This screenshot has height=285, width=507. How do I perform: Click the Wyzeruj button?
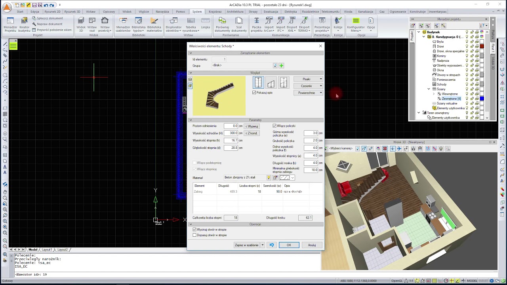click(252, 126)
